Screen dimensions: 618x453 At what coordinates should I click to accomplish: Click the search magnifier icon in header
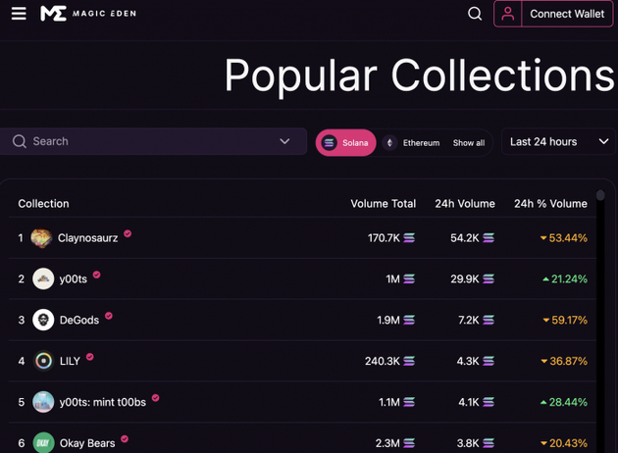475,14
